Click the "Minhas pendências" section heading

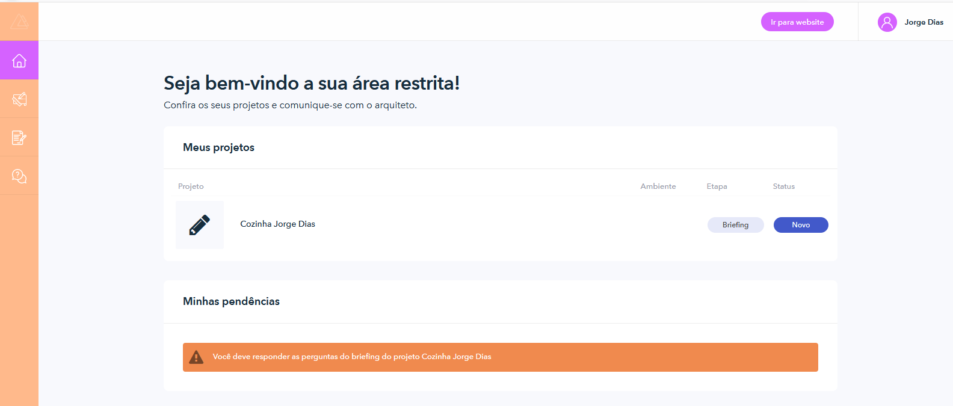coord(231,301)
